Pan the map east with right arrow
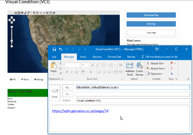Image resolution: width=193 pixels, height=135 pixels. (x=14, y=20)
